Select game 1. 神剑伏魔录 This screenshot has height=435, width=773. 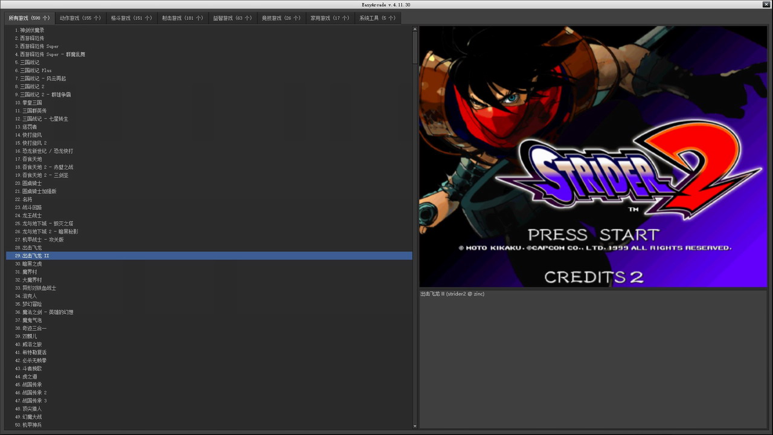click(209, 30)
